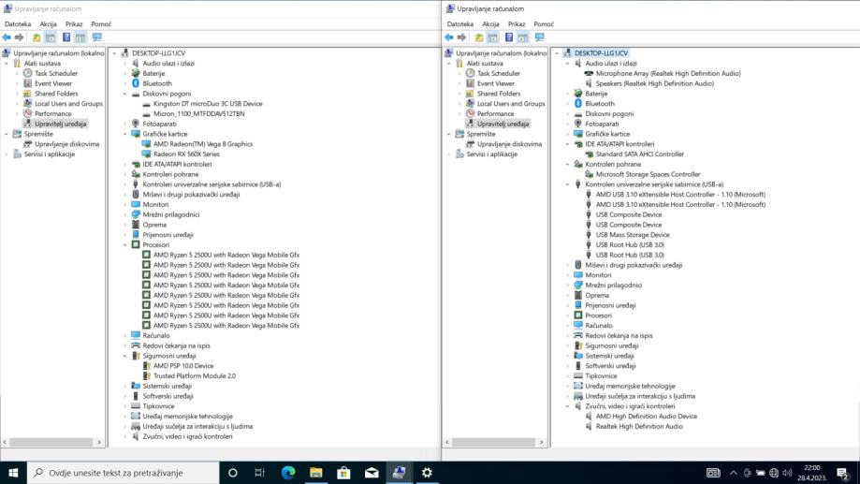
Task: Open Microsoft Store from taskbar
Action: click(x=343, y=473)
